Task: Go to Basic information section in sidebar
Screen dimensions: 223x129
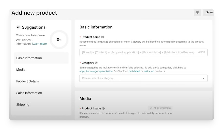Action: (x=41, y=58)
